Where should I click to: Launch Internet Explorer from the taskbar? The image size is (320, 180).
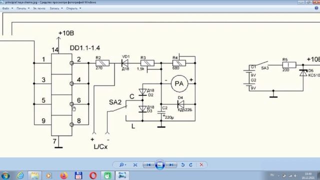click(x=20, y=175)
